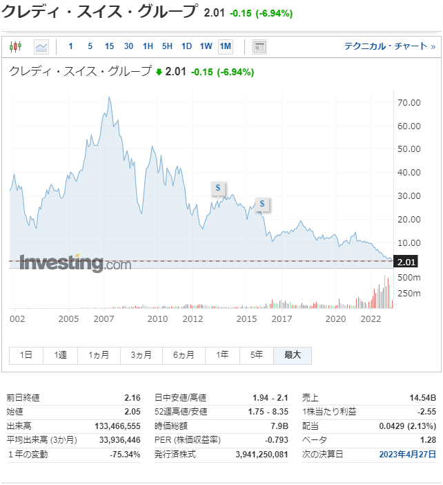
Task: Click the 時価総額 value 7.9B
Action: coord(279,426)
